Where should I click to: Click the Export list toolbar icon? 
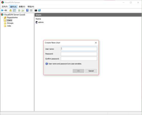(23, 10)
